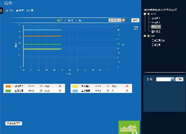
Task: Switch to the second time-range tab
Action: click(x=70, y=20)
